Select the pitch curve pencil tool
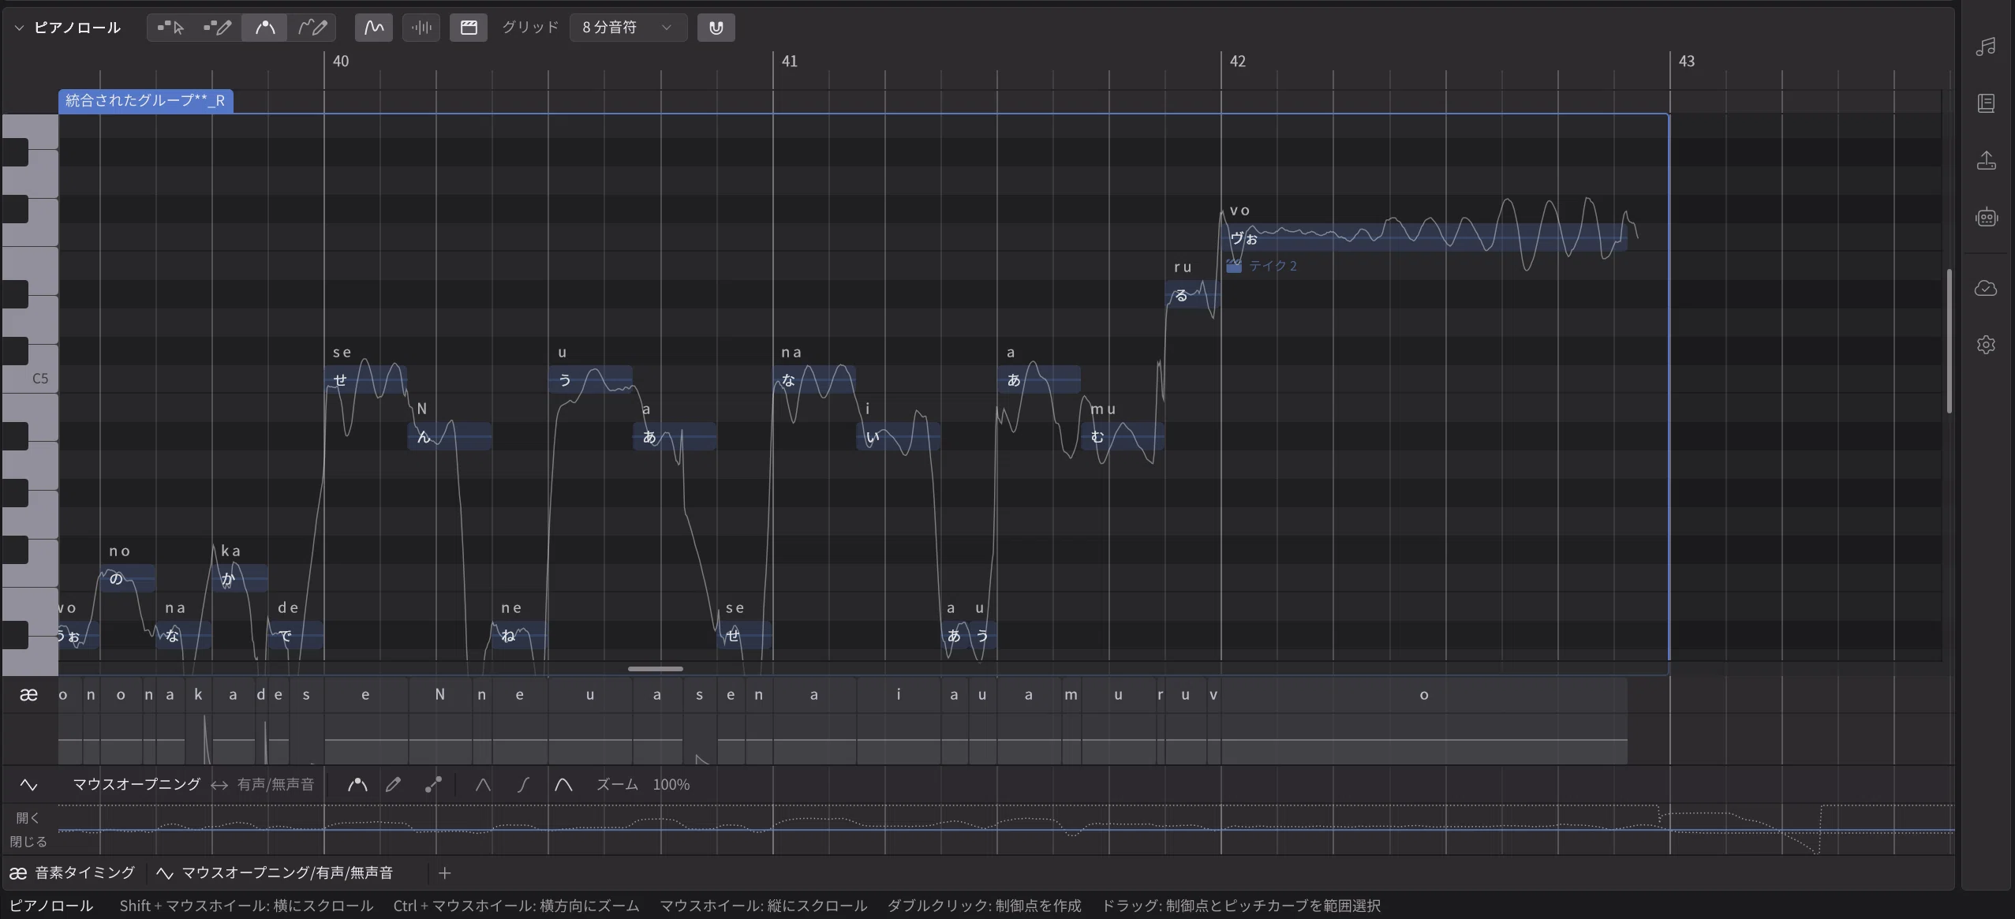This screenshot has height=919, width=2015. click(x=312, y=28)
